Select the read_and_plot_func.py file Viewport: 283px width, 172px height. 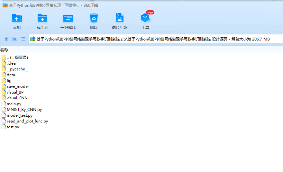click(25, 121)
